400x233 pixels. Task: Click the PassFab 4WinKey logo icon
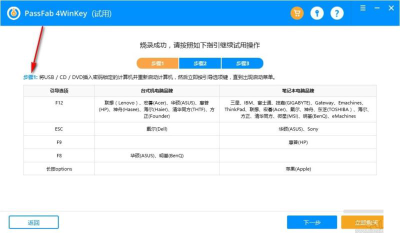click(13, 13)
